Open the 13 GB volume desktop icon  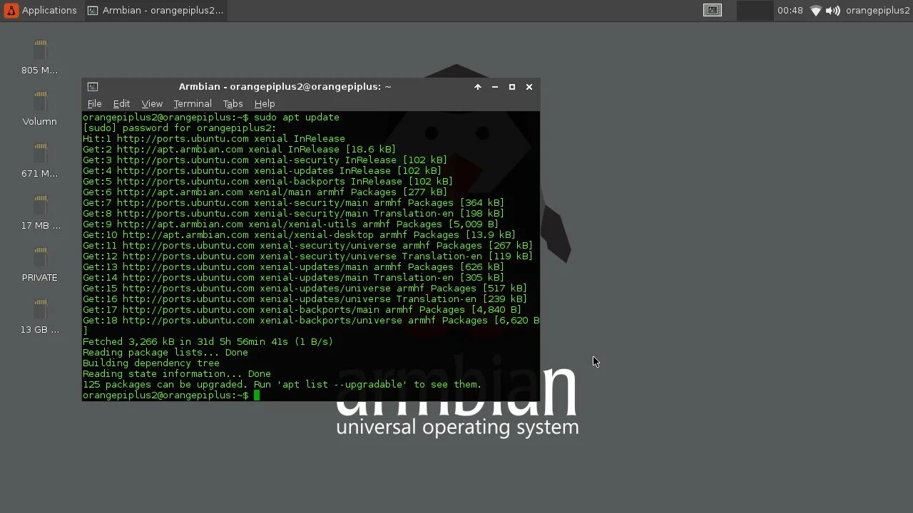[40, 316]
